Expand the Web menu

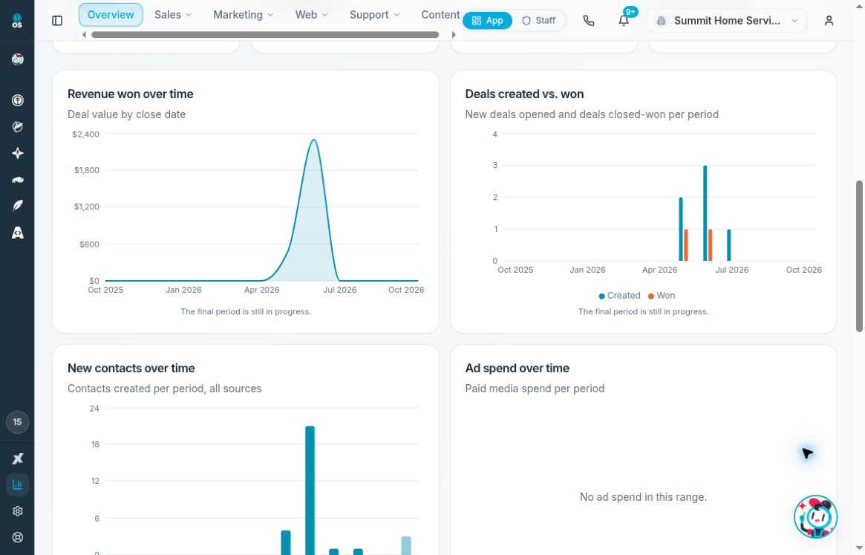click(x=311, y=15)
